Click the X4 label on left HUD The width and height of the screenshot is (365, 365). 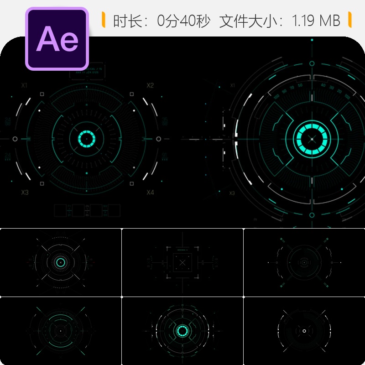coord(150,193)
